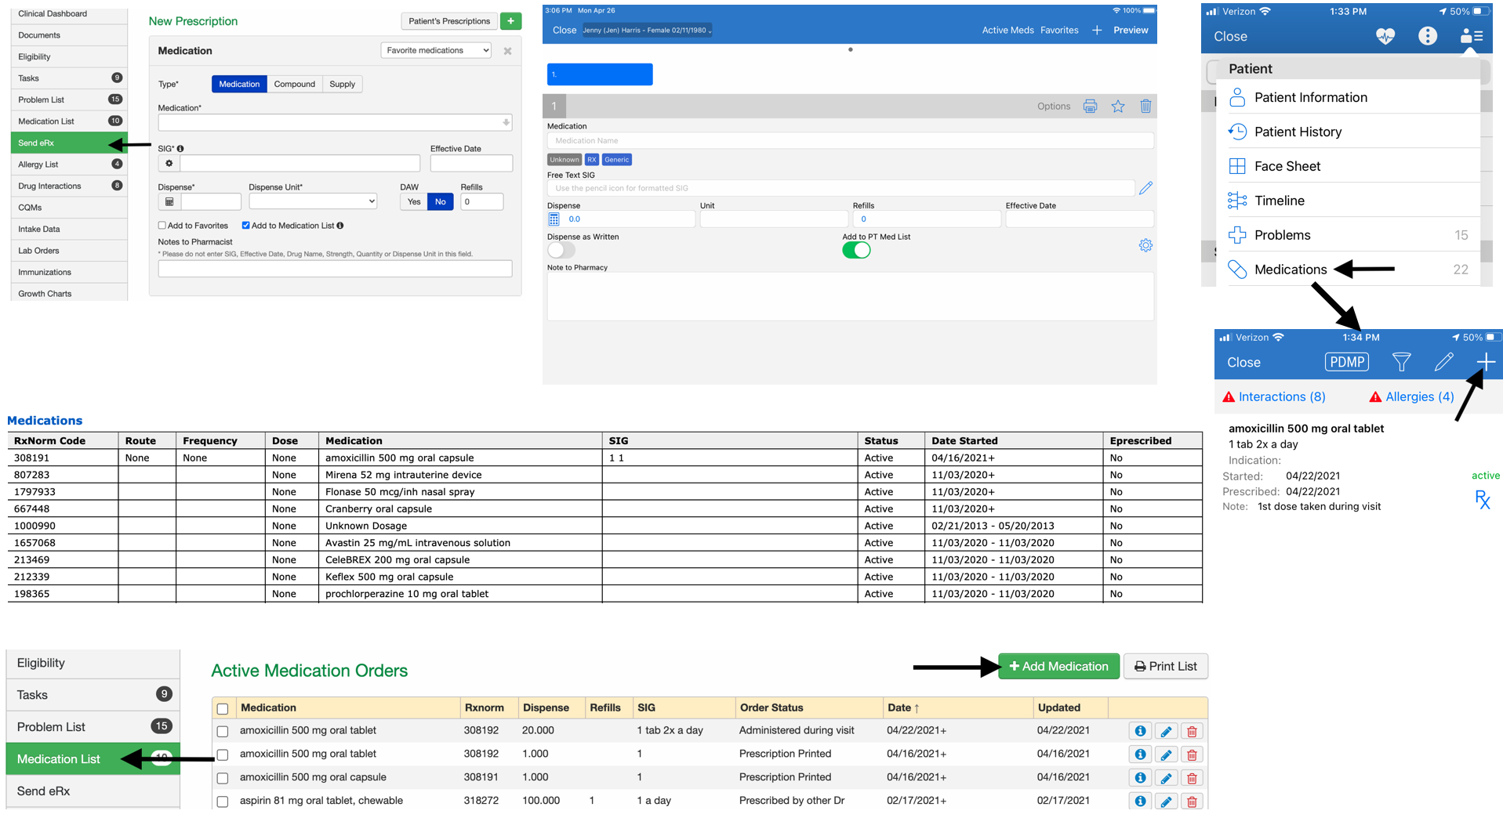Image resolution: width=1503 pixels, height=825 pixels.
Task: Open SIG builder gear icon
Action: click(169, 164)
